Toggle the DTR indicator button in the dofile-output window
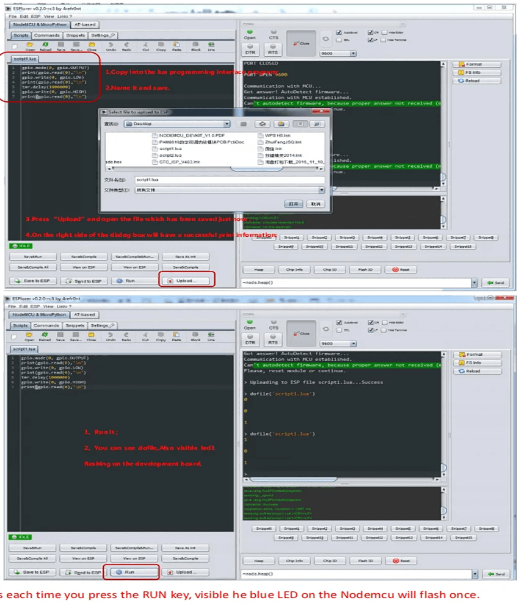The image size is (519, 603). click(250, 339)
